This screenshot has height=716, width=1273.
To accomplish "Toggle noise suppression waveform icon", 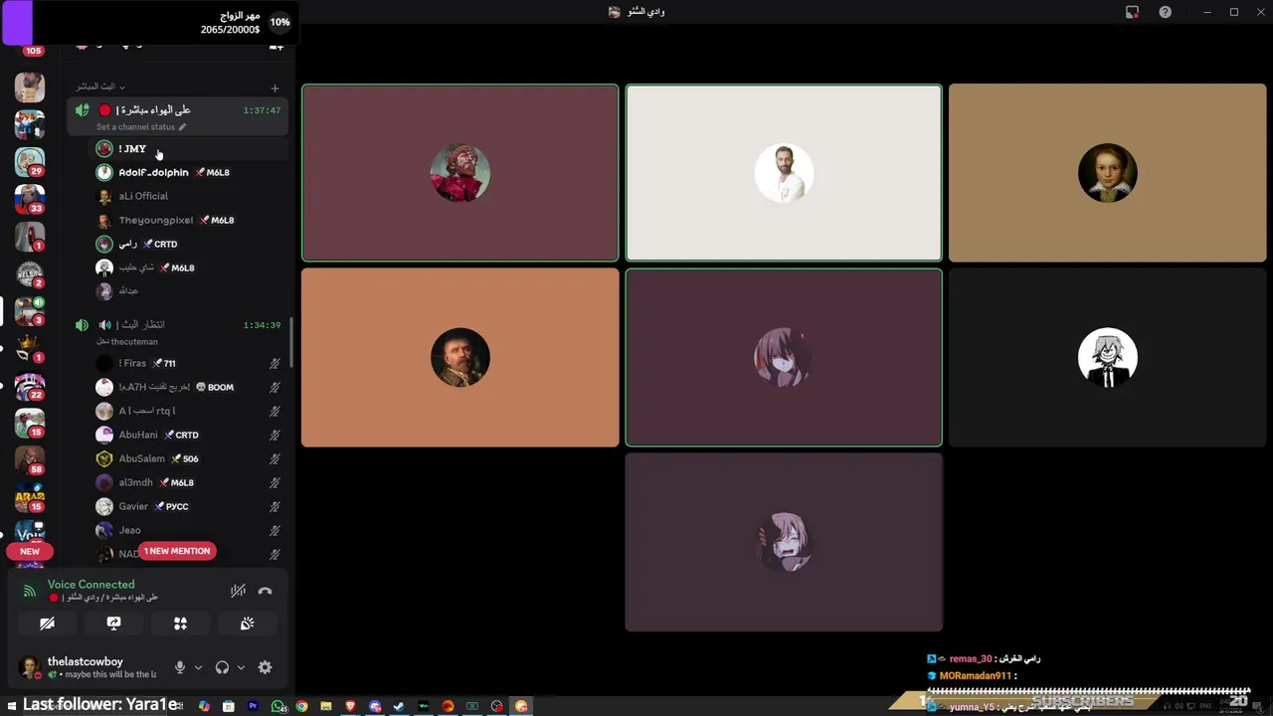I will point(238,591).
